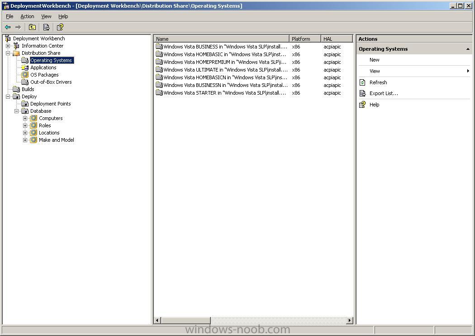The width and height of the screenshot is (475, 336).
Task: Collapse the Operating Systems actions section
Action: tap(468, 49)
